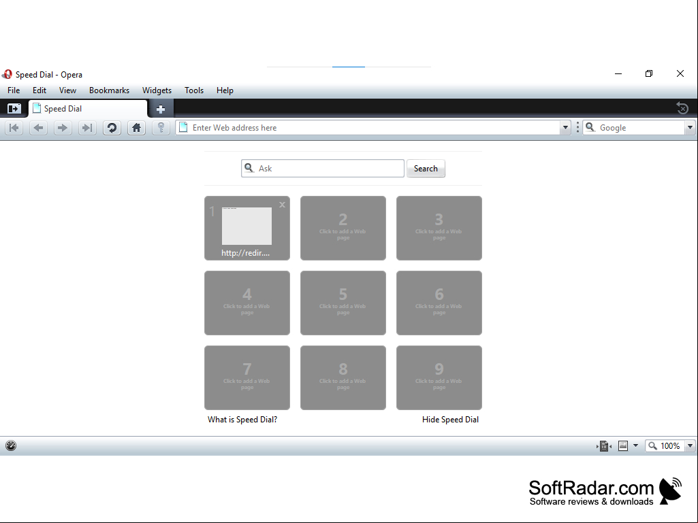
Task: Click the Search button
Action: pyautogui.click(x=426, y=169)
